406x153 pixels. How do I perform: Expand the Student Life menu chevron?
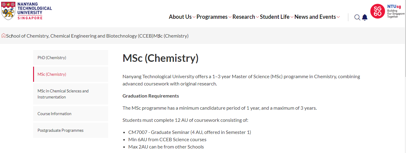(292, 17)
